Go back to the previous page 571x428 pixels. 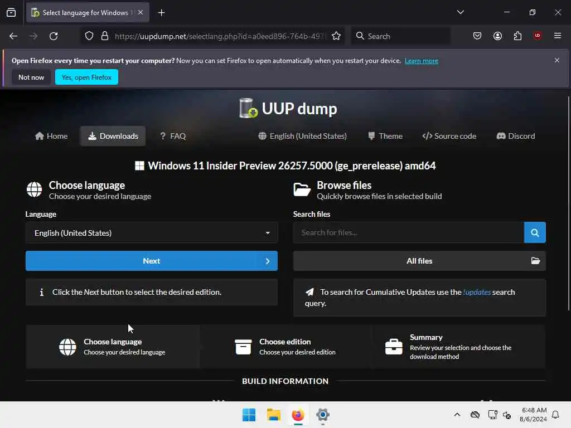(13, 36)
